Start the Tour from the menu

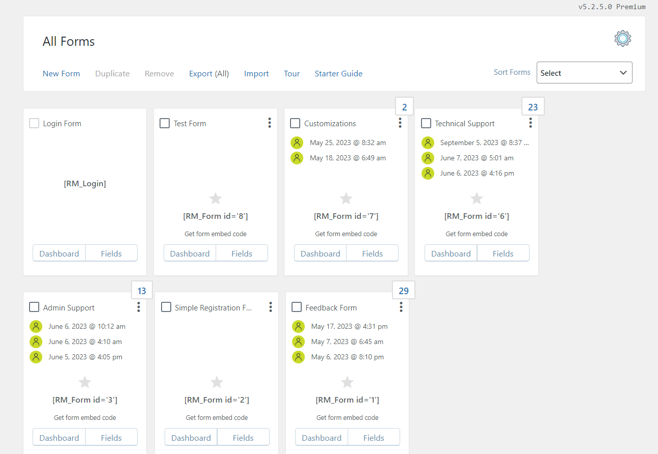[292, 73]
